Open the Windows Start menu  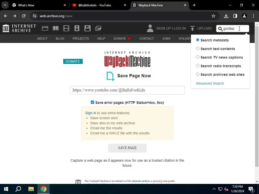pyautogui.click(x=6, y=189)
